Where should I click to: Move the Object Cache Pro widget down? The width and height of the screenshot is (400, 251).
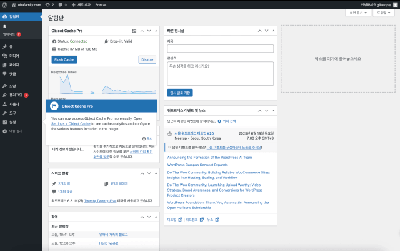click(149, 31)
